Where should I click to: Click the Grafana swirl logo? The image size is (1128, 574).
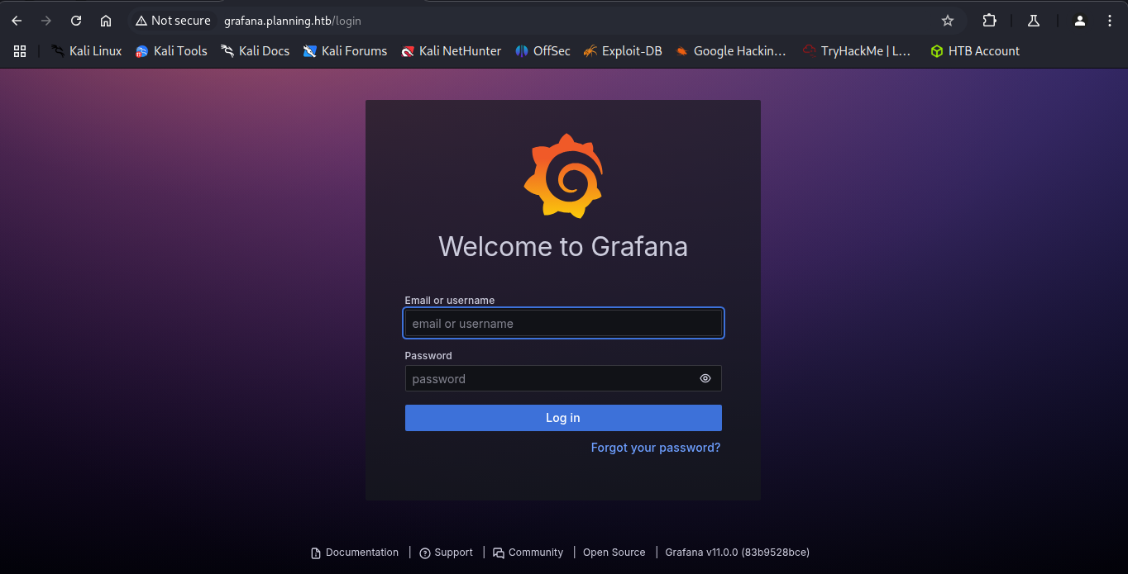coord(562,176)
